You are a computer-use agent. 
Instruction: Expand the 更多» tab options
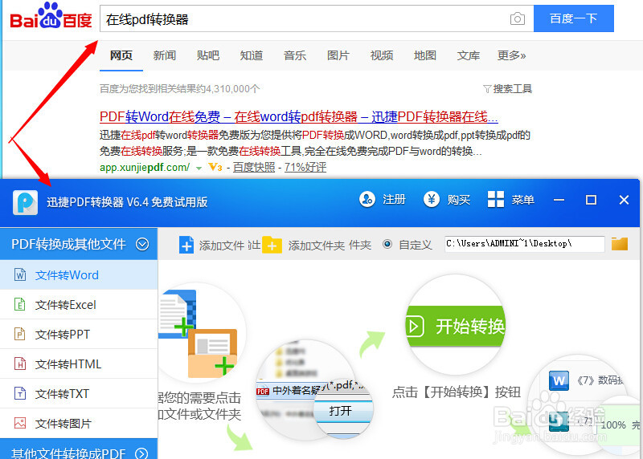[511, 55]
